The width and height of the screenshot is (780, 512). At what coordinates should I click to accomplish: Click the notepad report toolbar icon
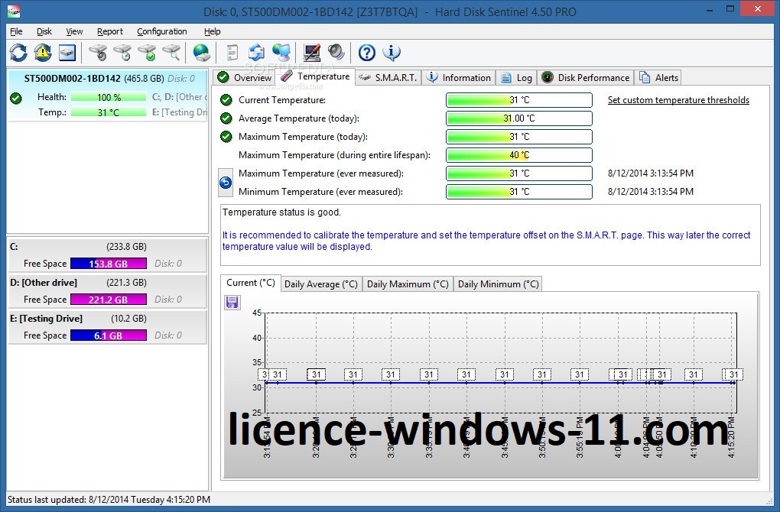[232, 52]
